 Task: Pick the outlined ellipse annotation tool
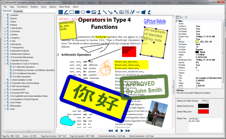83,12
